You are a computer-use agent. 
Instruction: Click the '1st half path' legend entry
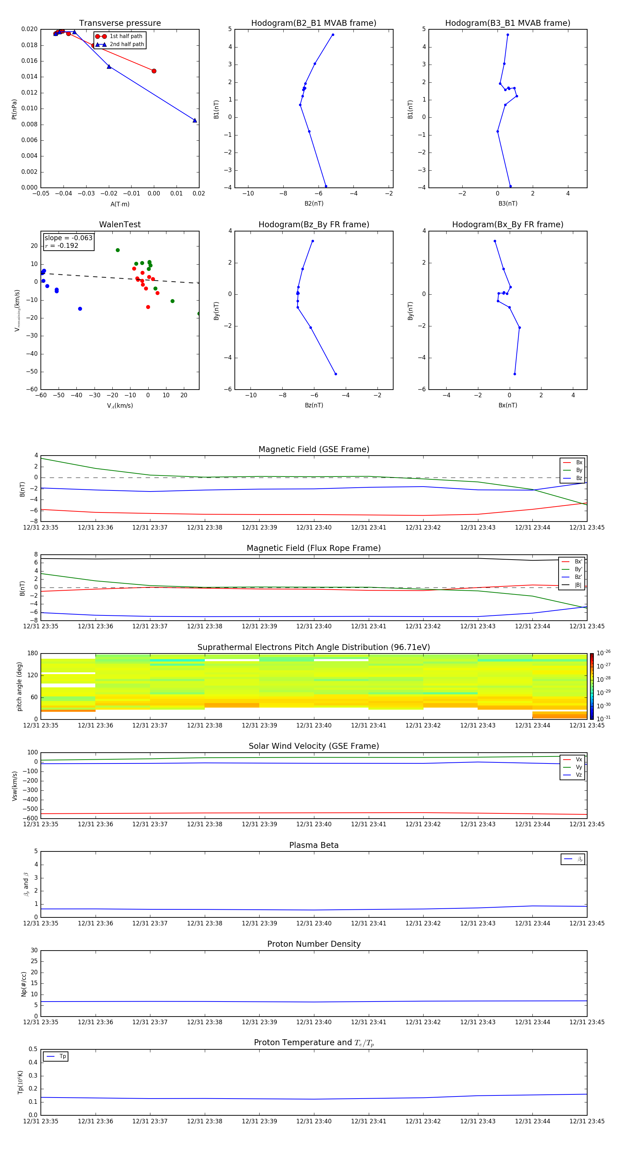[119, 36]
